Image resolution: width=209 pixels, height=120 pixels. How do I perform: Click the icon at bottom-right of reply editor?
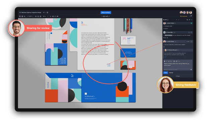(x=191, y=69)
